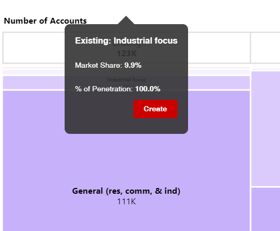Click the tooltip title Existing: Industrial focus
This screenshot has height=231, width=280.
pos(126,40)
